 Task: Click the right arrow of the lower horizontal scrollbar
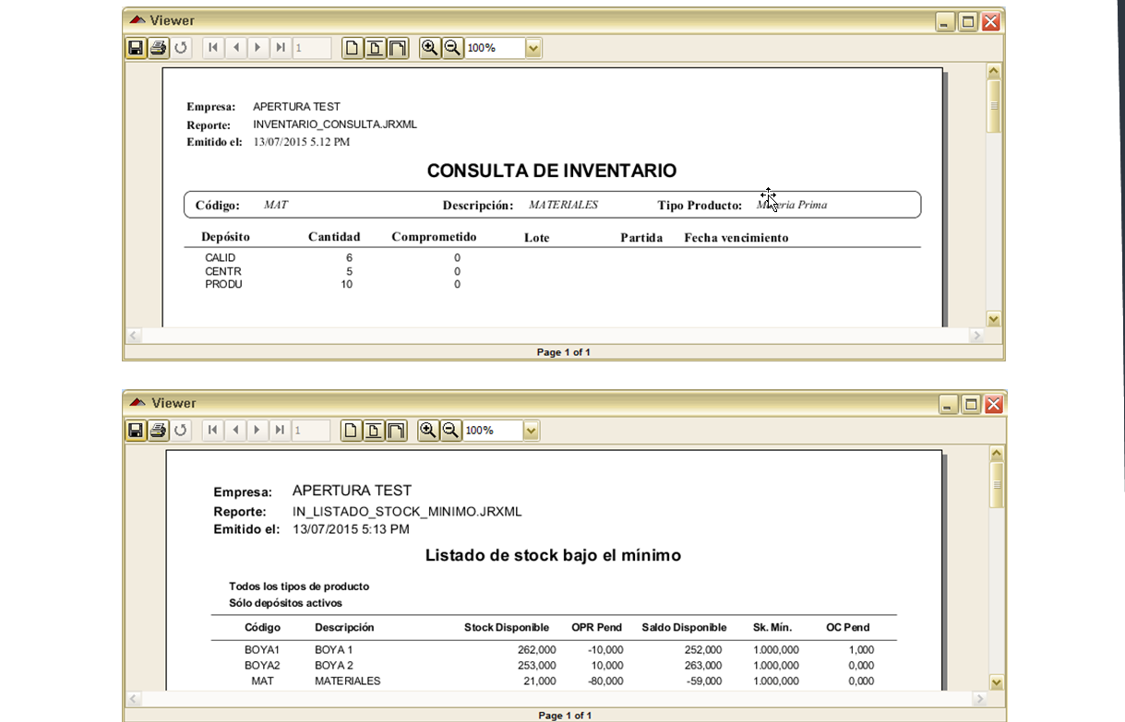coord(976,700)
